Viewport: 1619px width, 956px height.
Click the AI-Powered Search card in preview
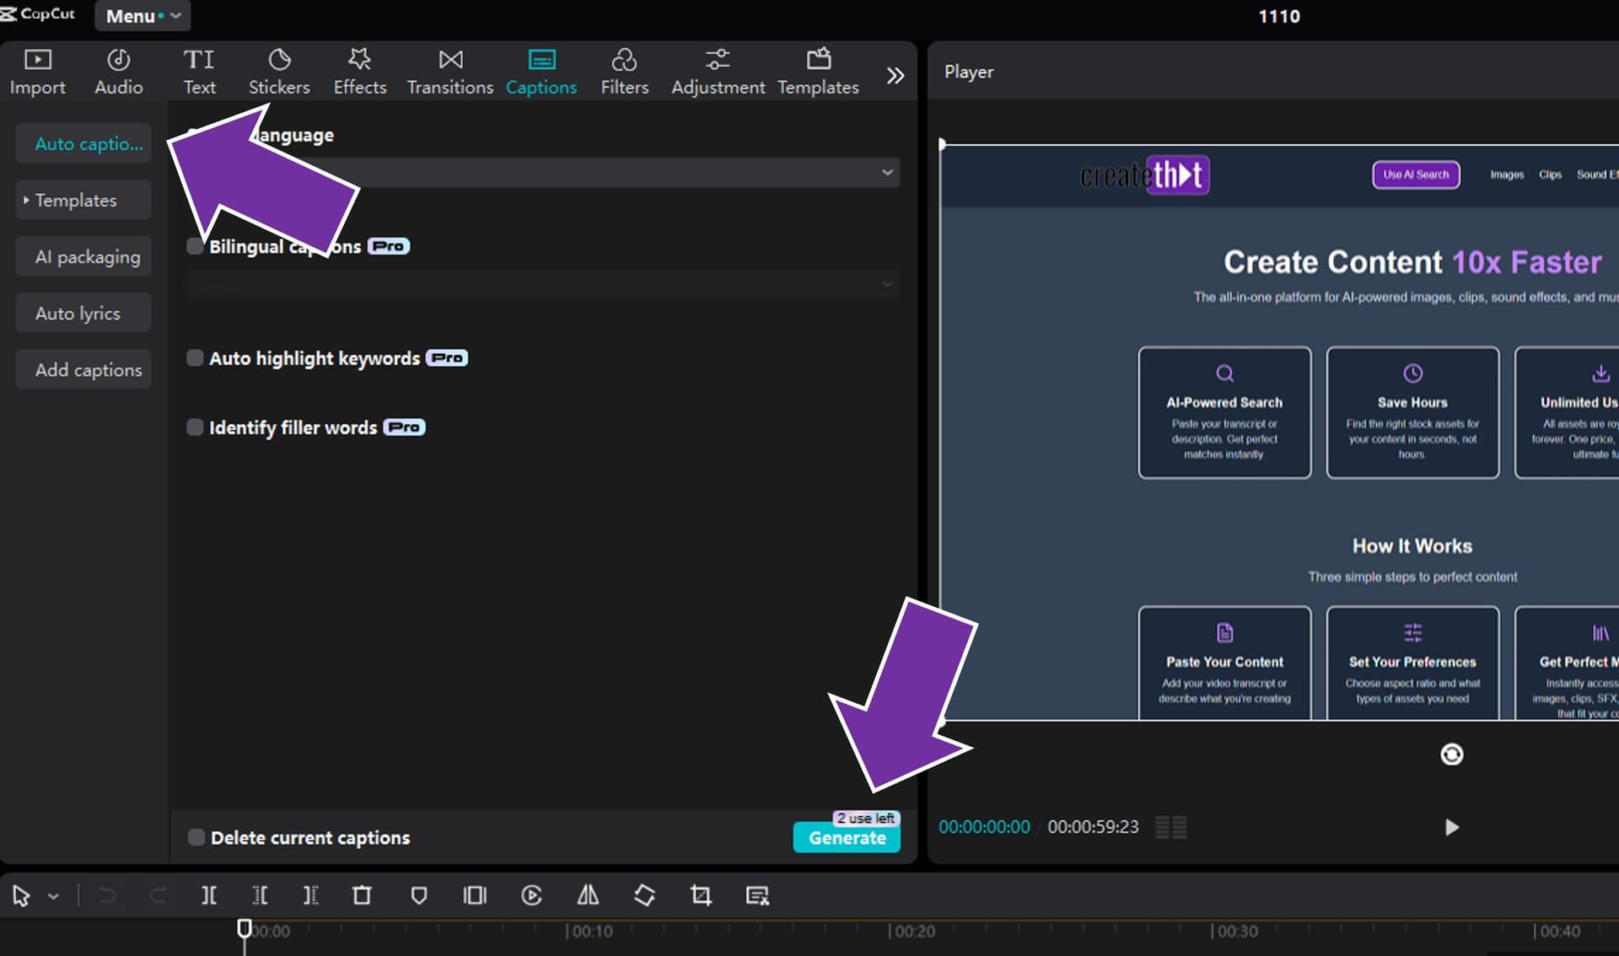pos(1224,413)
